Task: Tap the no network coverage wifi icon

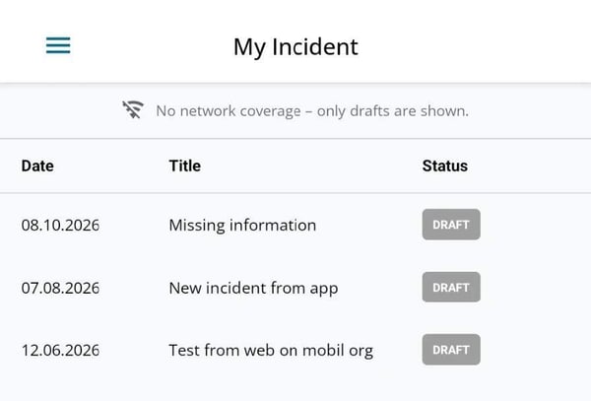Action: point(133,109)
